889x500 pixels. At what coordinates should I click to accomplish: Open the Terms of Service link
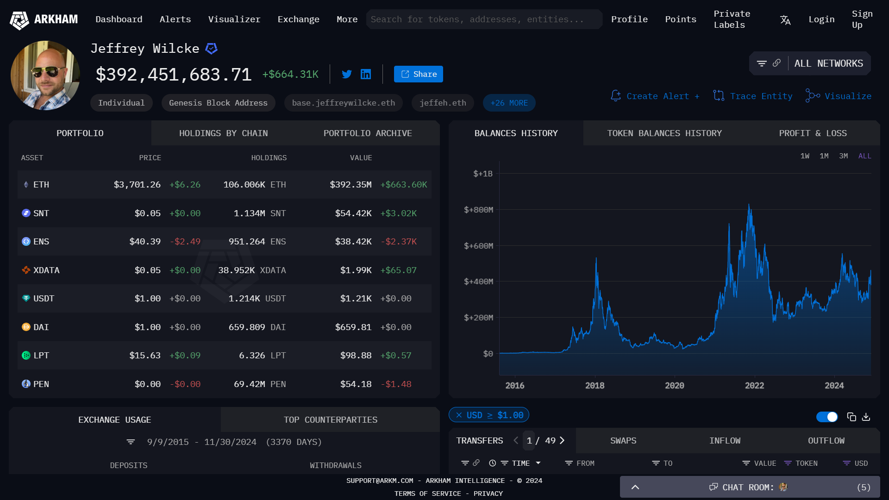point(428,494)
